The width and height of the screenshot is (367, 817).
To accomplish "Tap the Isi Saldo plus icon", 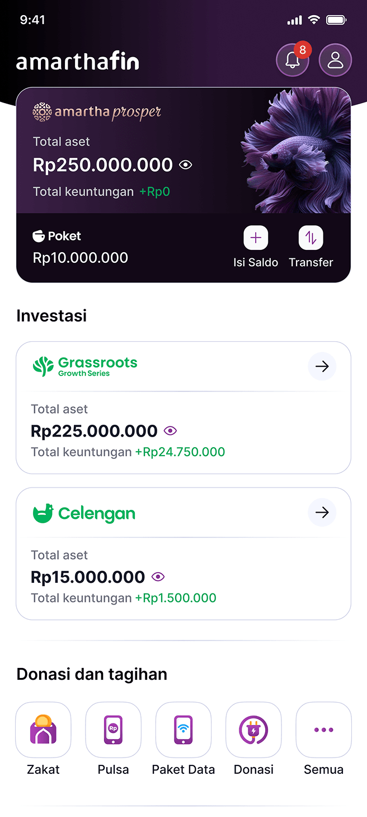I will [256, 238].
